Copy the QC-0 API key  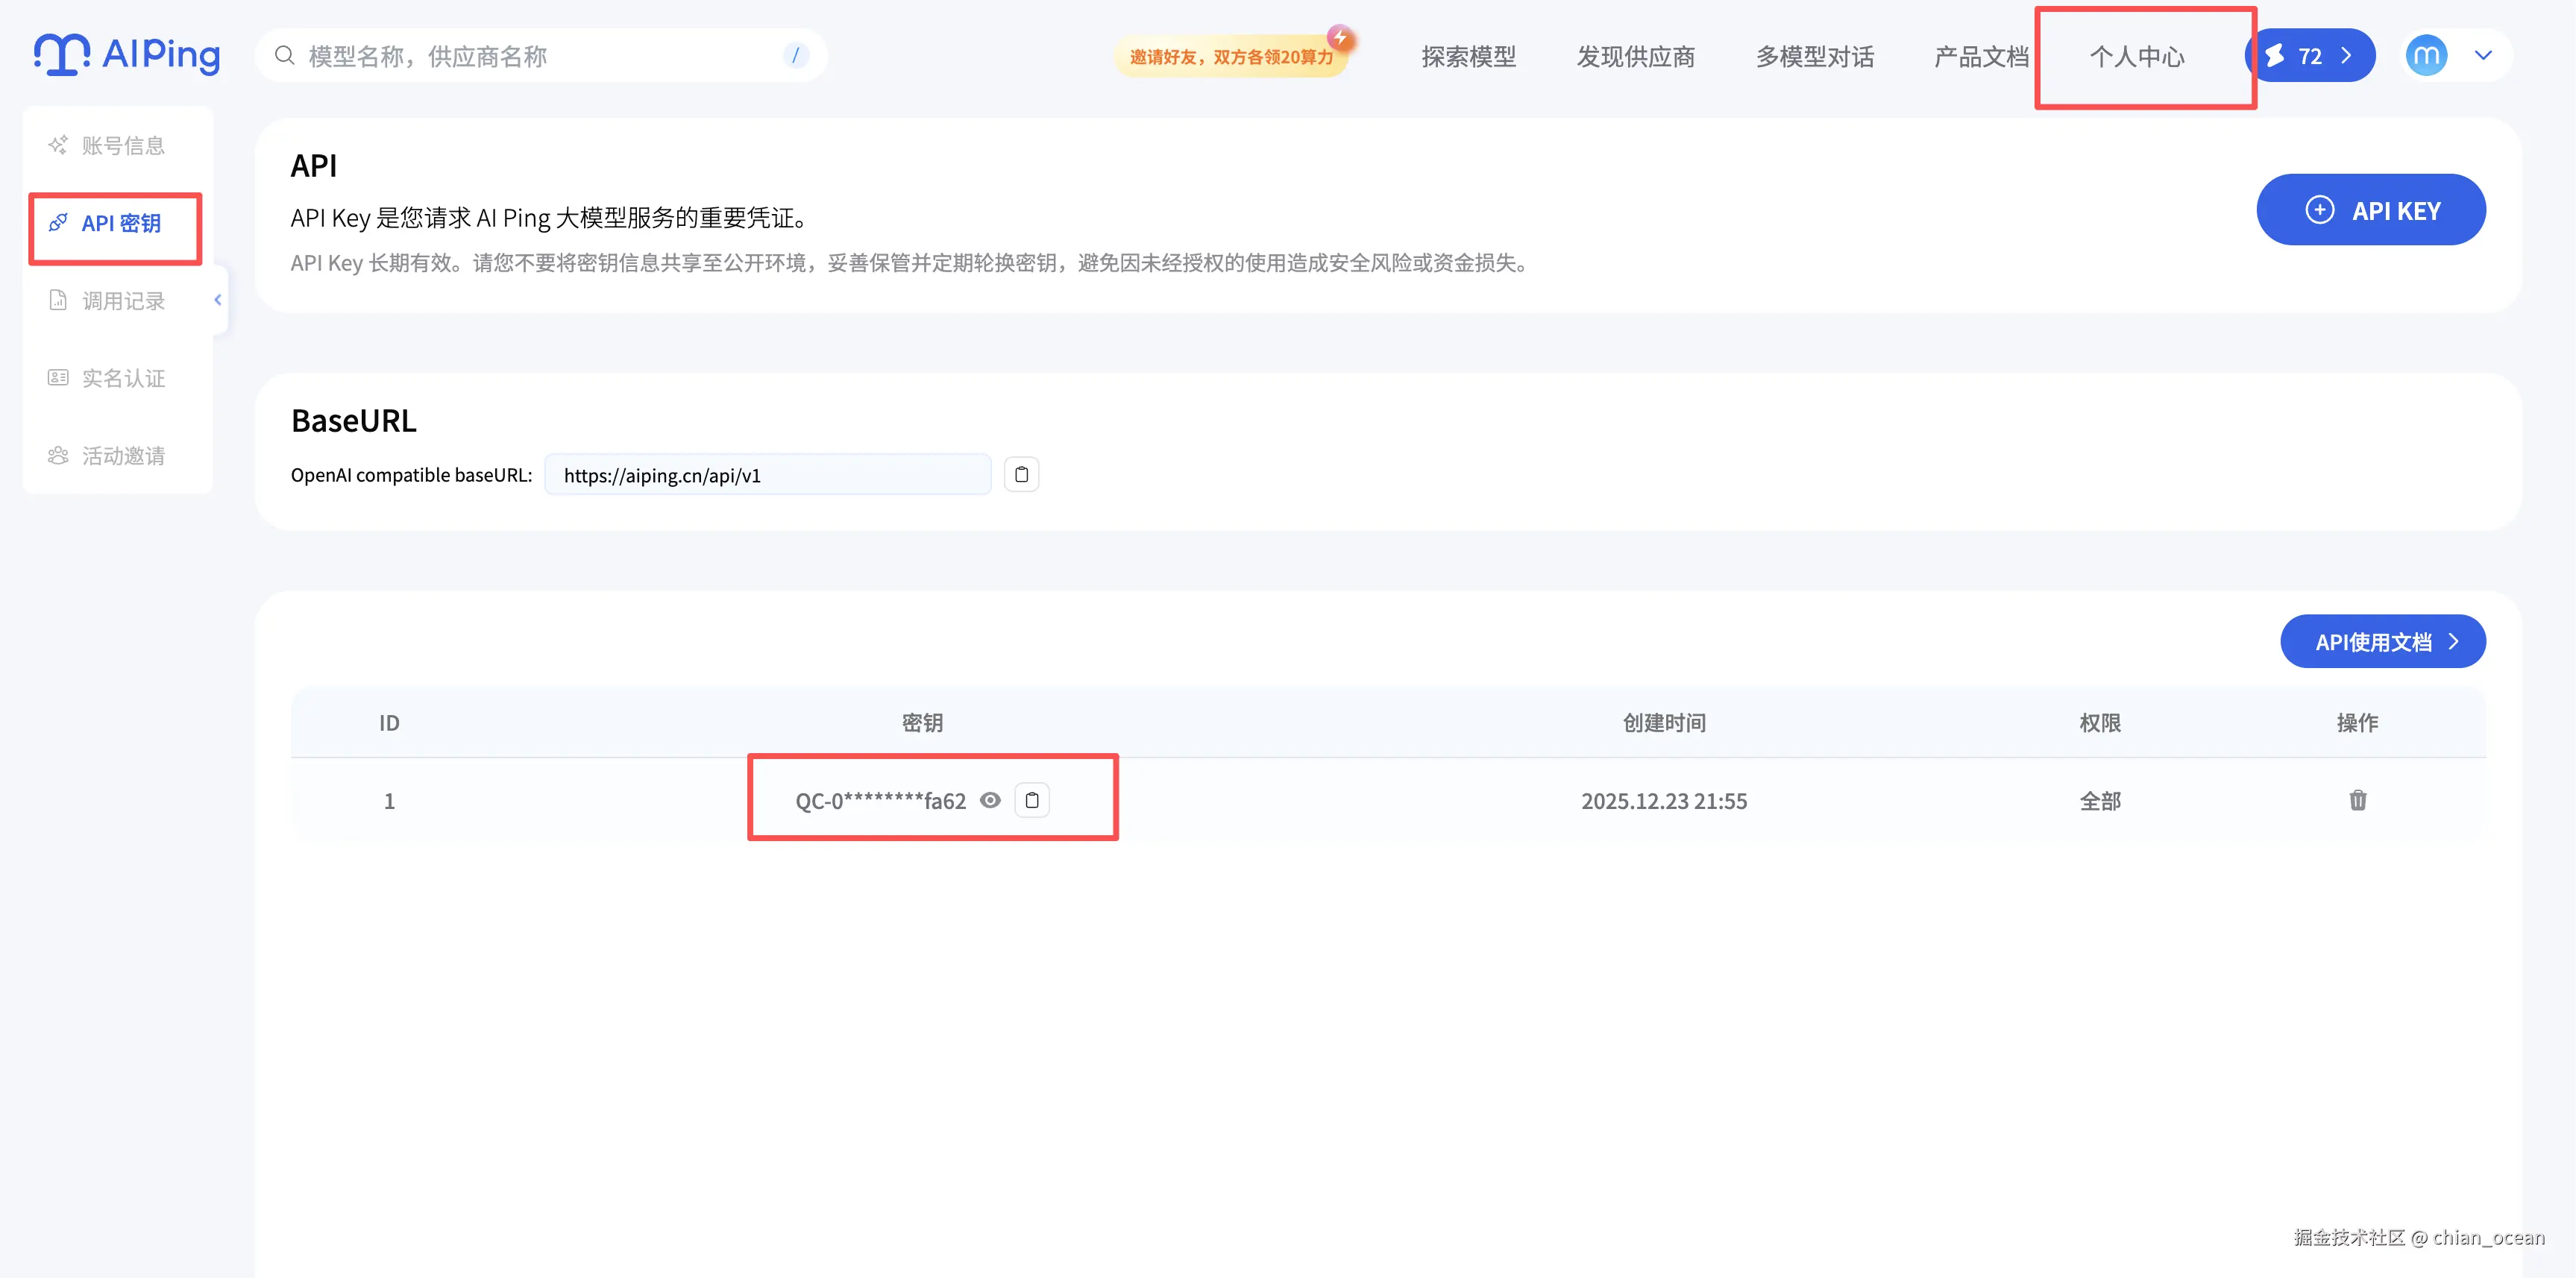(1032, 800)
